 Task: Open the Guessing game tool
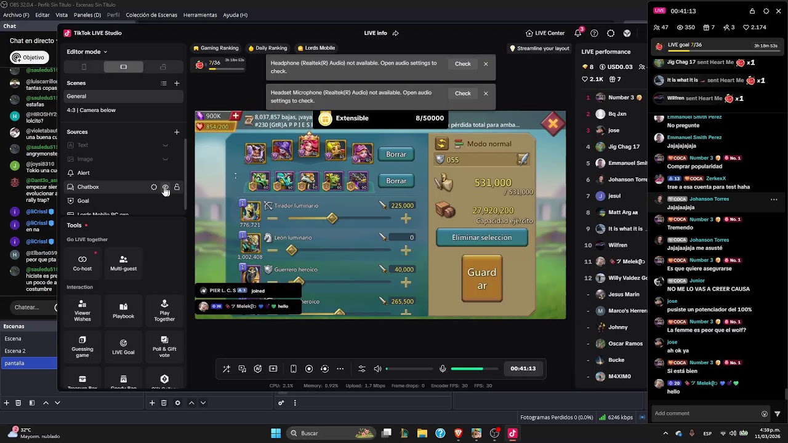(82, 347)
